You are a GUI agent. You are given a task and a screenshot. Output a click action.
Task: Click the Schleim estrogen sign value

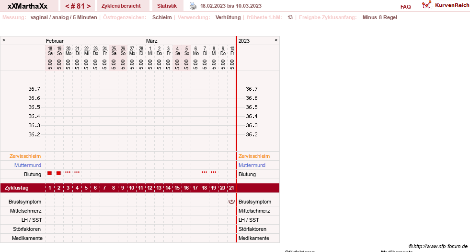(162, 17)
